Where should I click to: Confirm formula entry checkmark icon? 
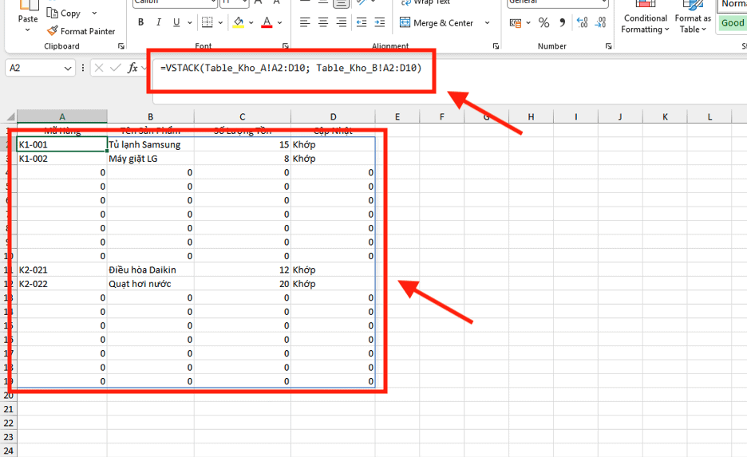(x=115, y=68)
